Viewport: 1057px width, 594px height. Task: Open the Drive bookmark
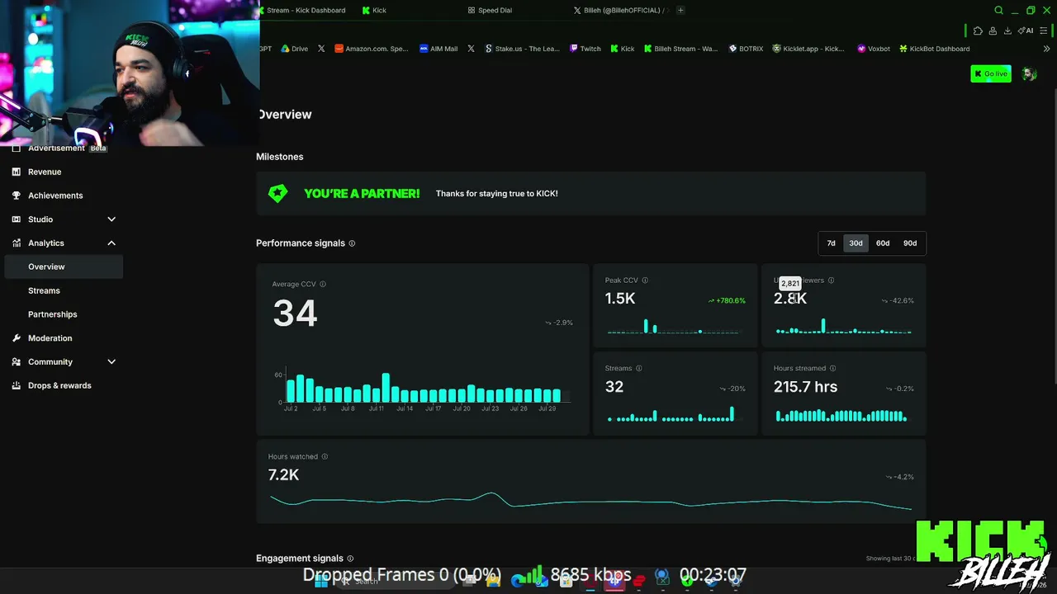click(294, 49)
